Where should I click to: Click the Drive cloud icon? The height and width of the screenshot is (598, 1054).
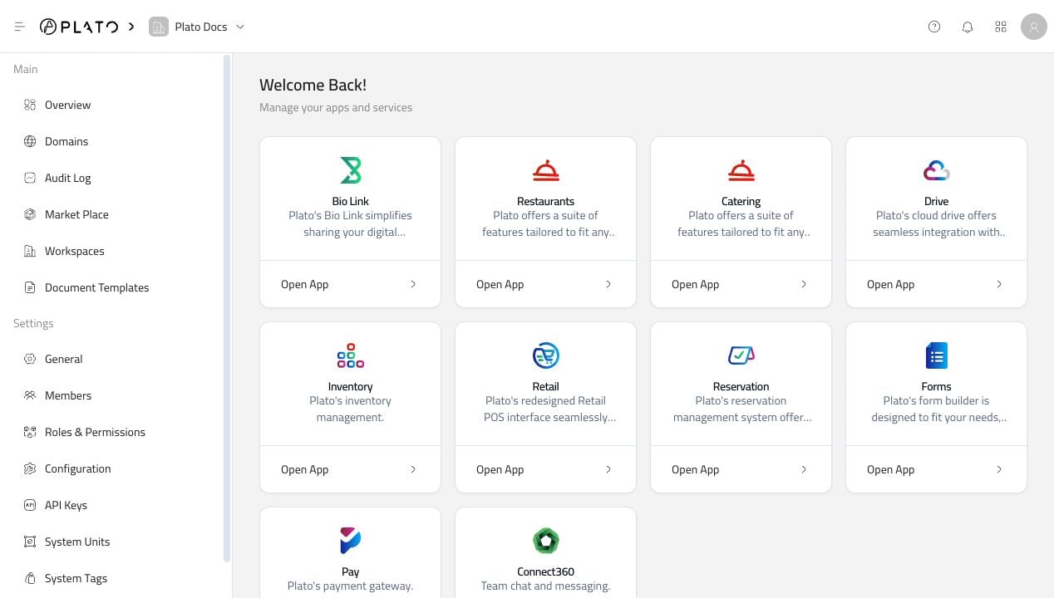pyautogui.click(x=937, y=170)
